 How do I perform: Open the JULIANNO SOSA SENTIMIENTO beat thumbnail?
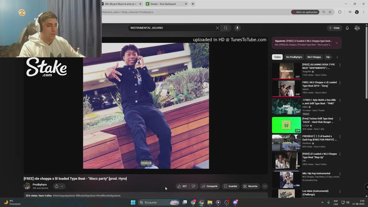click(x=286, y=71)
